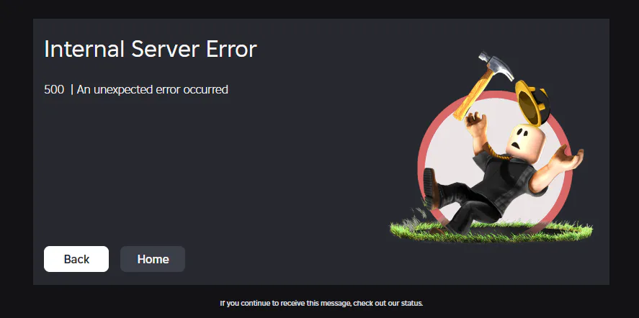Click the Internal Server Error heading
The image size is (639, 318).
[151, 49]
